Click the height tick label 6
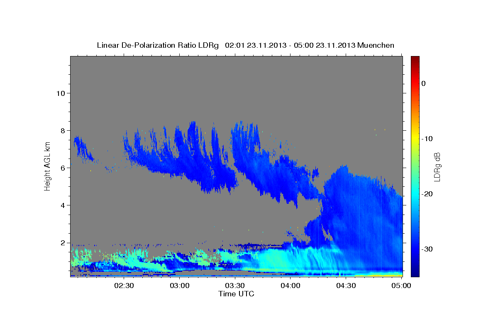This screenshot has width=498, height=332. pyautogui.click(x=62, y=168)
